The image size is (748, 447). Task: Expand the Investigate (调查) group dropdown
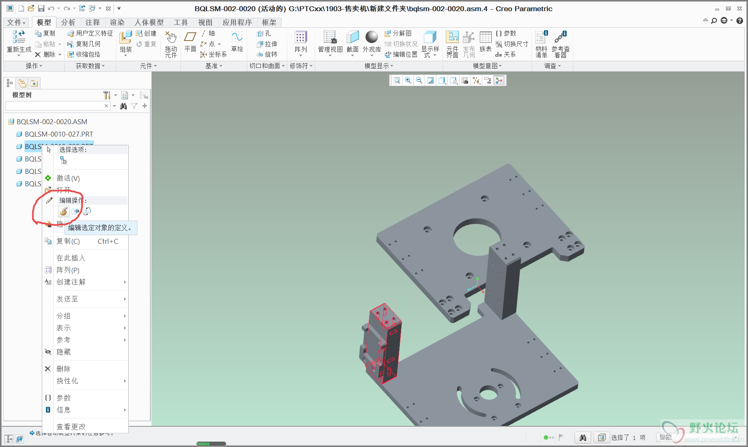pos(552,66)
